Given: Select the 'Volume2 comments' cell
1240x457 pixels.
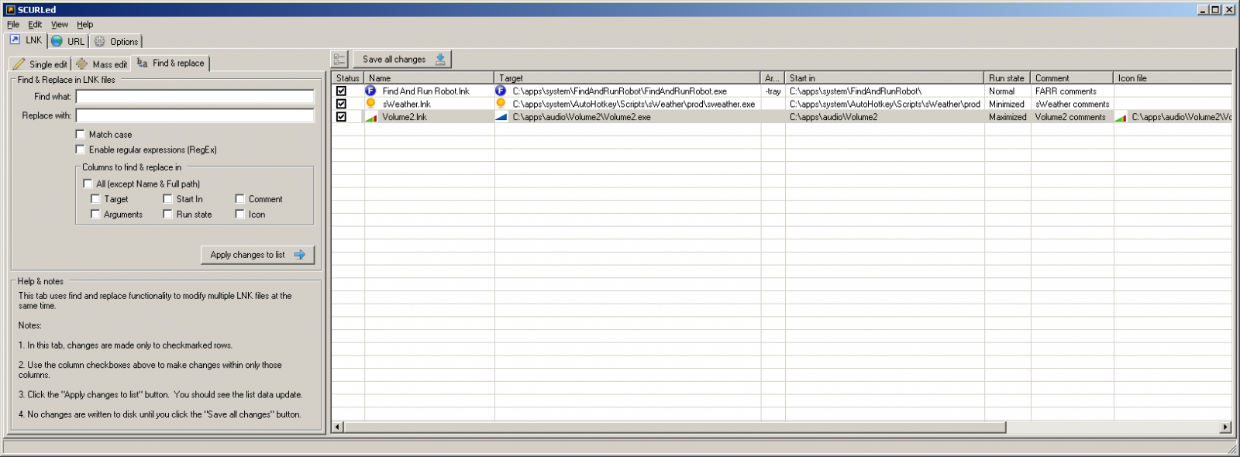Looking at the screenshot, I should [1073, 117].
